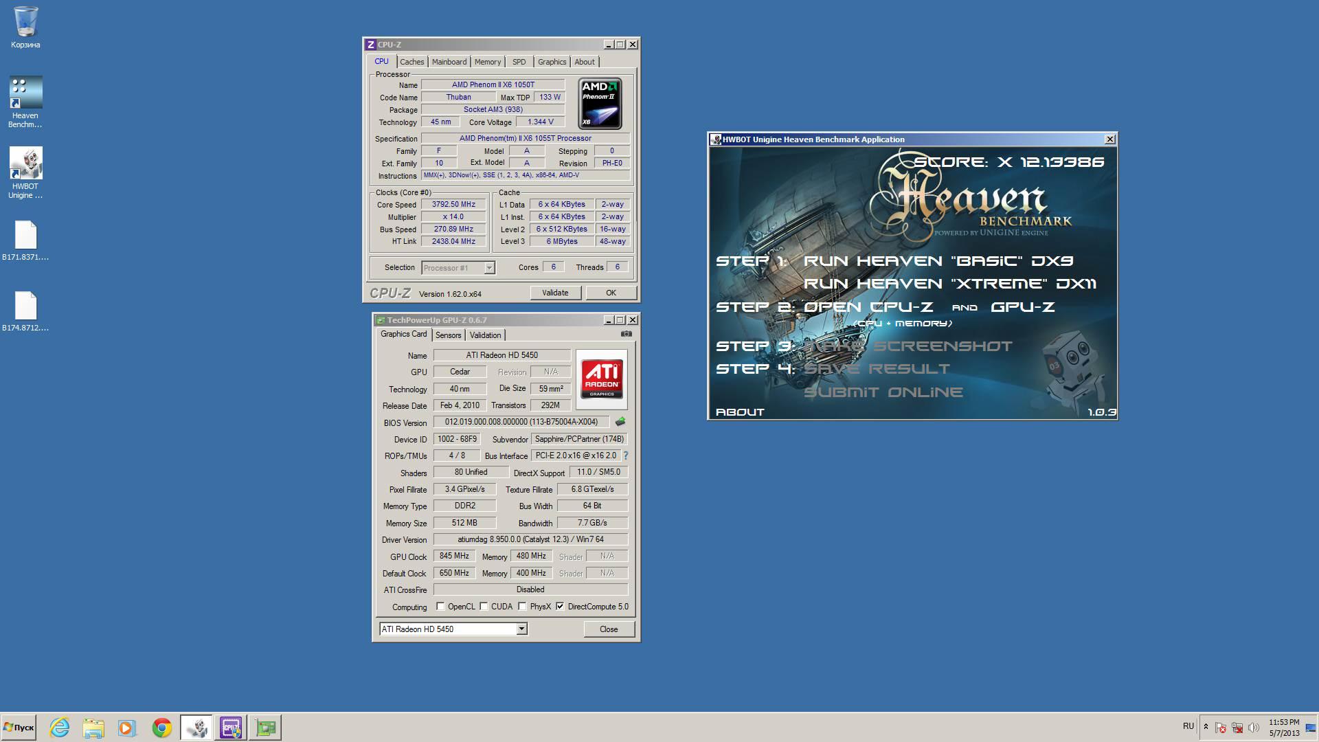Click the BIOS save chip icon in GPU-Z
The width and height of the screenshot is (1319, 742).
click(x=620, y=422)
